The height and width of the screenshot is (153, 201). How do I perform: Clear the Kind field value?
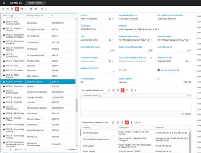click(110, 40)
